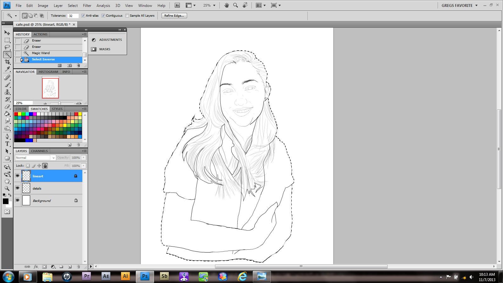Open the layer blend mode dropdown

(x=35, y=158)
